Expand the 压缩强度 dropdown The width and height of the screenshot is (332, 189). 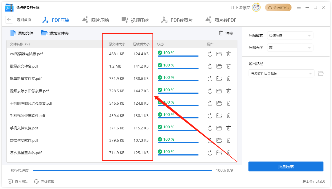290,48
